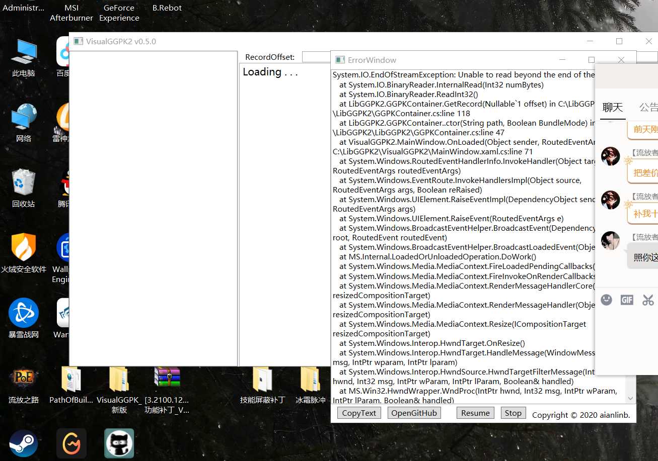Open the 火绒安全软件 shield icon
Image resolution: width=658 pixels, height=461 pixels.
[23, 248]
